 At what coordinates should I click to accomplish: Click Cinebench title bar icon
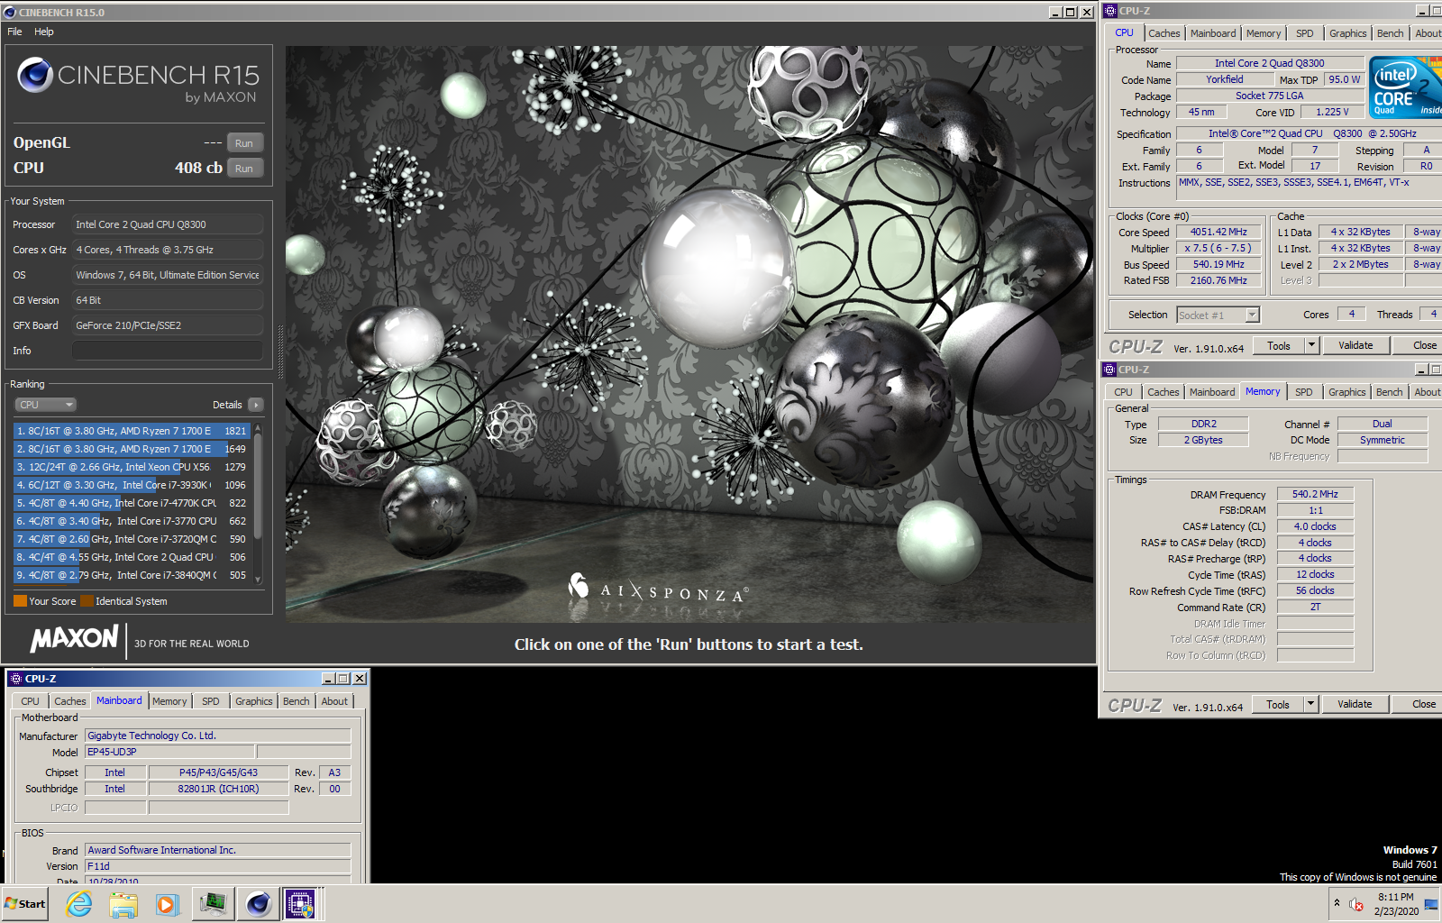tap(9, 13)
